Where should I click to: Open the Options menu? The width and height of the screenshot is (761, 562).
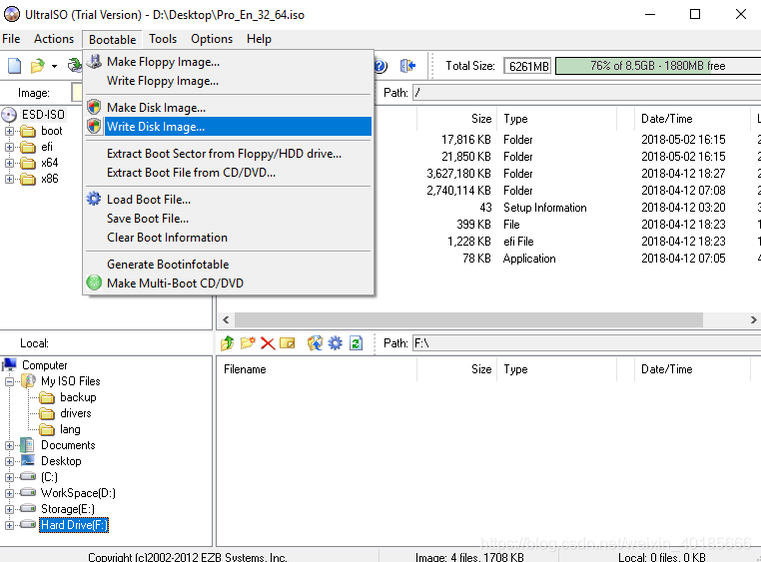212,39
